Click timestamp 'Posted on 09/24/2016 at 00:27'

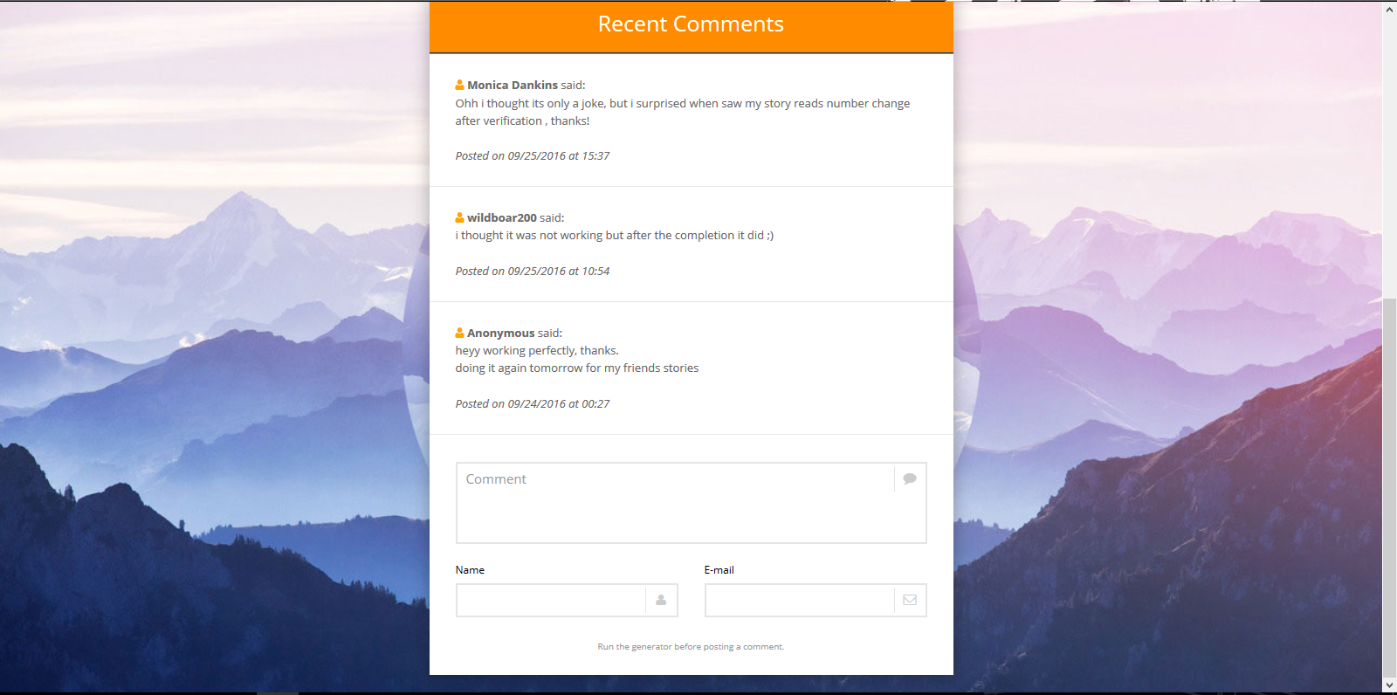[x=533, y=403]
